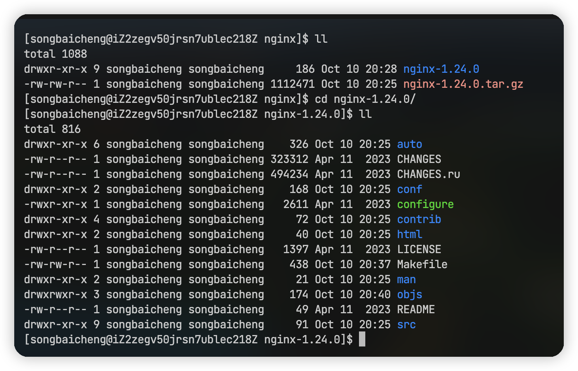Viewport: 578px width, 371px height.
Task: Select the 'total 1088' output line
Action: (x=55, y=54)
